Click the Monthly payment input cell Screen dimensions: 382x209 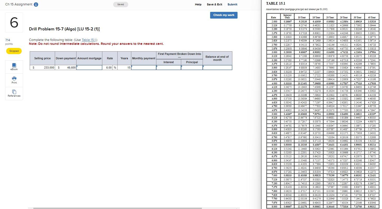click(x=144, y=68)
